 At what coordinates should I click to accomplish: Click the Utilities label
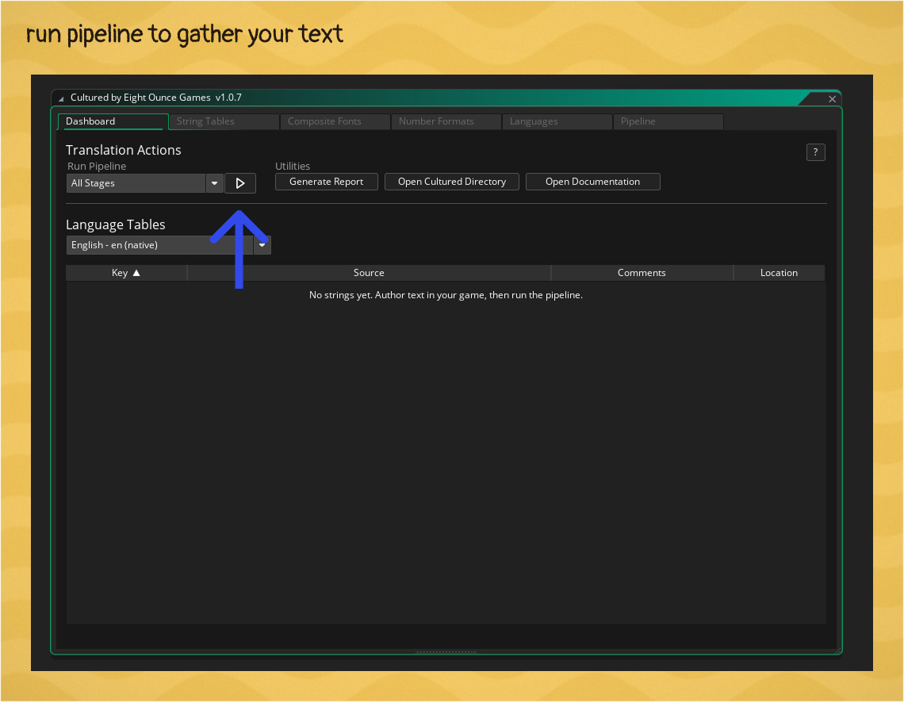(x=293, y=166)
